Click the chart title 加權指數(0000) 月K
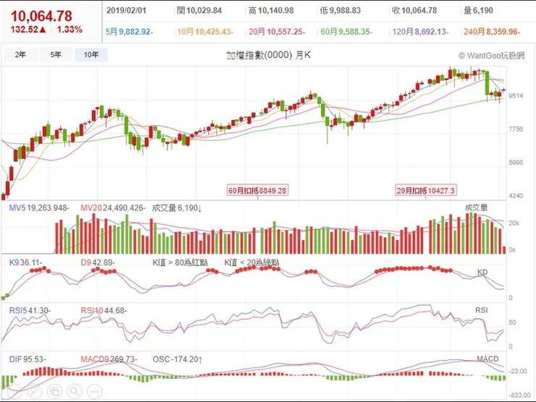The height and width of the screenshot is (402, 536). coord(268,55)
